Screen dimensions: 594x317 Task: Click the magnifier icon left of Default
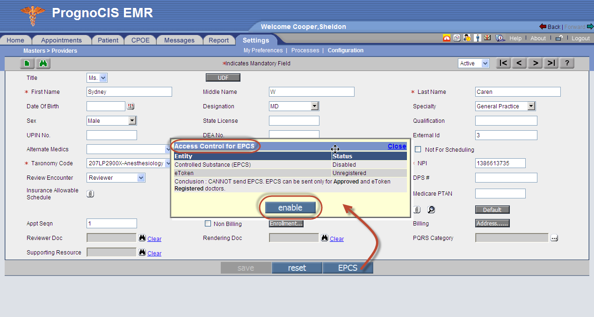[x=431, y=210]
